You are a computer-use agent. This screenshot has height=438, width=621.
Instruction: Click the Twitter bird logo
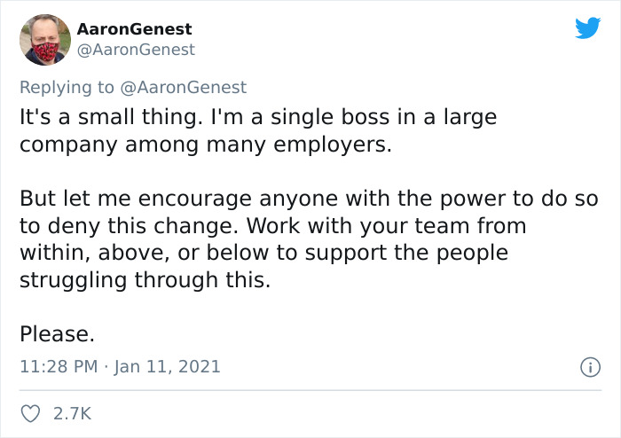[588, 27]
